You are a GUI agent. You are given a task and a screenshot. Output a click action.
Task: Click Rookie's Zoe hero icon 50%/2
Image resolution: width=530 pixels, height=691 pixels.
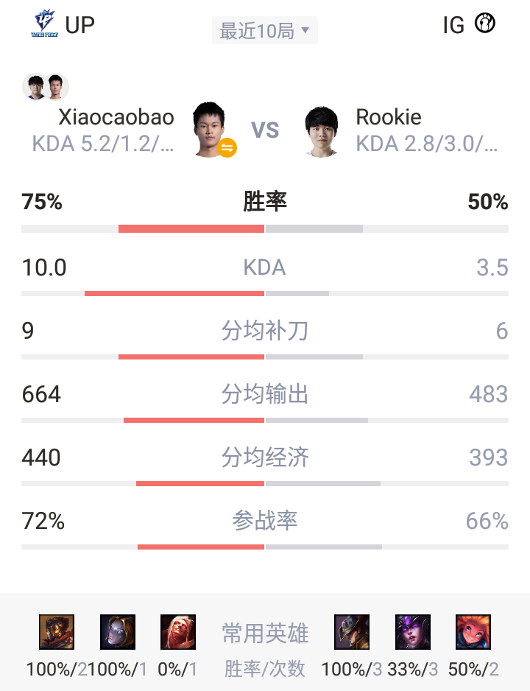point(473,632)
